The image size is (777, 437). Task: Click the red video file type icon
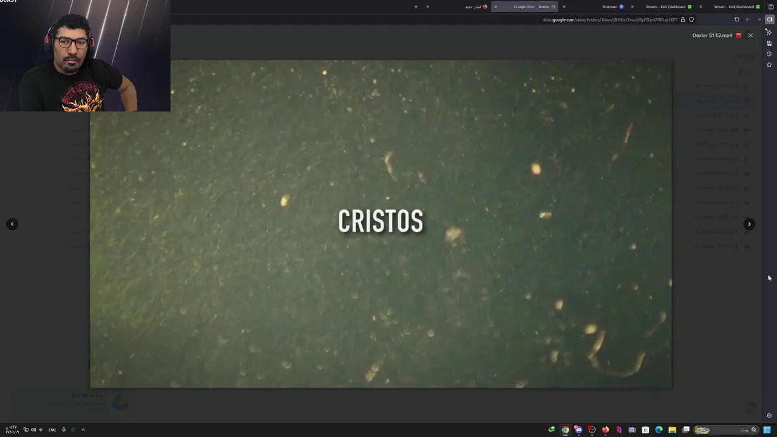738,35
